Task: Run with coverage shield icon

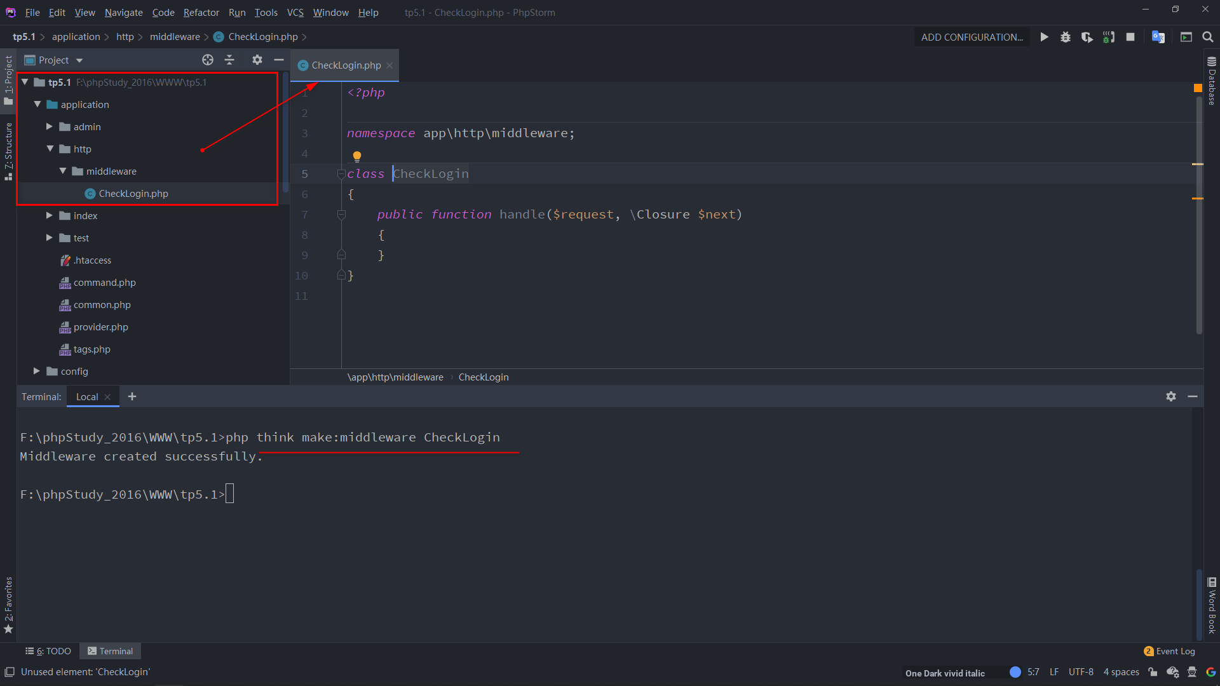Action: (1087, 37)
